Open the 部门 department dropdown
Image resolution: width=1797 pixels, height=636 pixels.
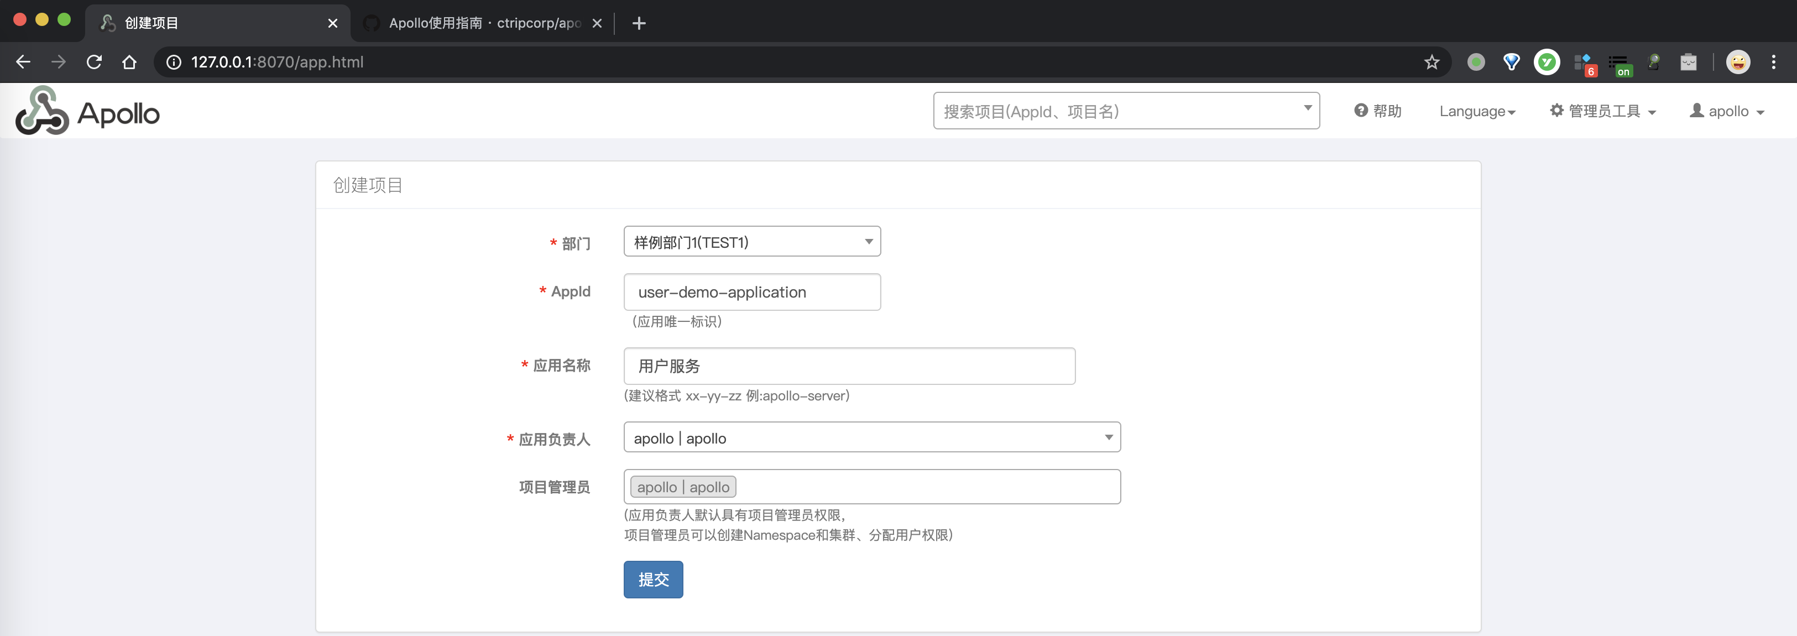tap(751, 242)
